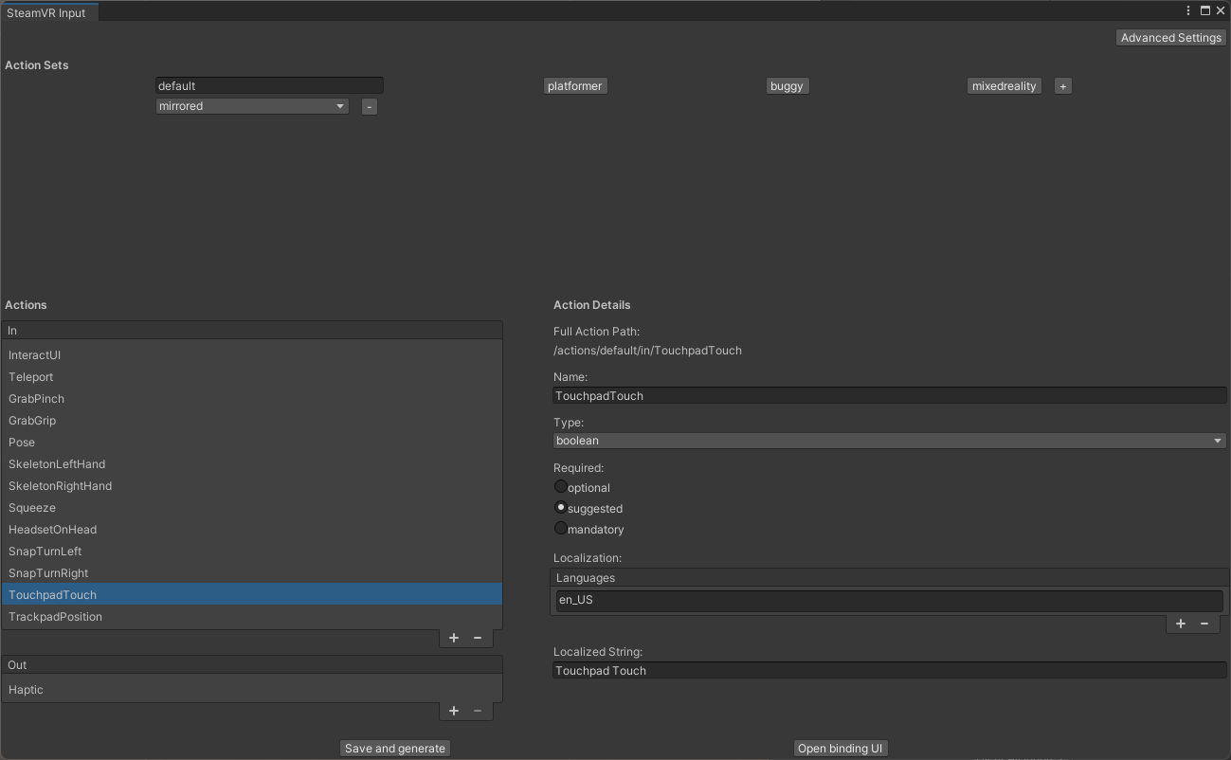The width and height of the screenshot is (1231, 760).
Task: Close the SteamVR Input window
Action: coord(1221,10)
